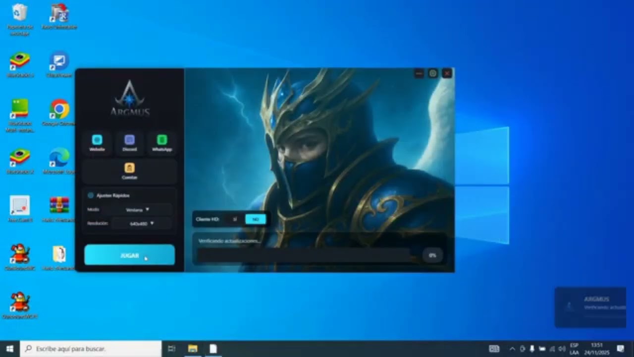Open the launcher settings gear icon
Screen dimensions: 634x357
pyautogui.click(x=433, y=73)
